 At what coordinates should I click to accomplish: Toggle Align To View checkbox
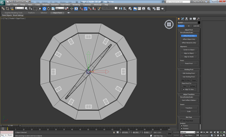184,89
